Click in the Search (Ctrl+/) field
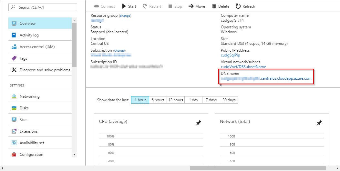Screen dimensions: 340x171 43,7
